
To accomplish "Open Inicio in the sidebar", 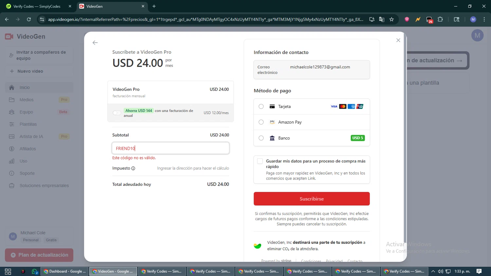I will (39, 87).
